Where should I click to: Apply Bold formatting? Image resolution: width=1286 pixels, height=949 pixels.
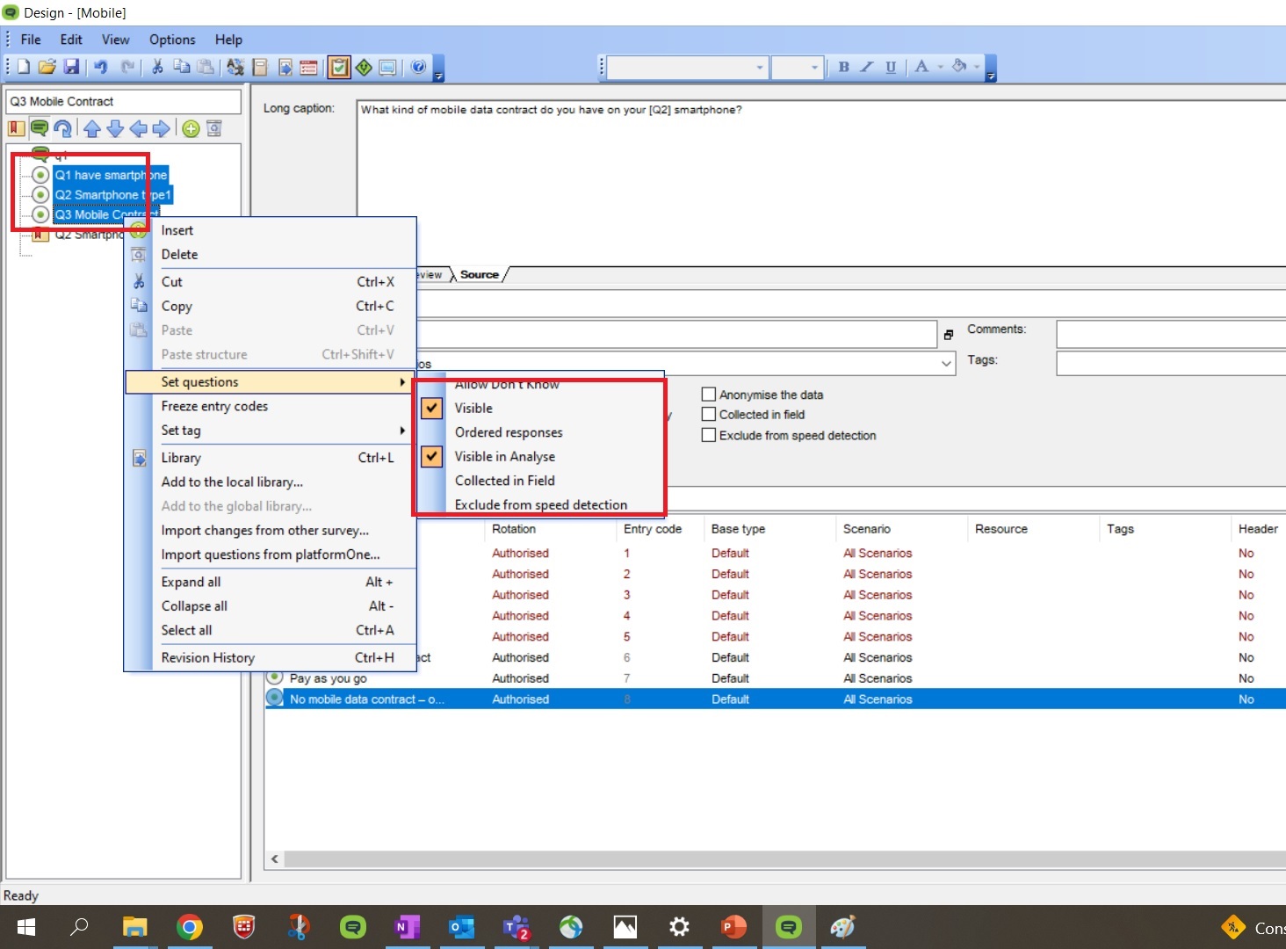[x=843, y=67]
